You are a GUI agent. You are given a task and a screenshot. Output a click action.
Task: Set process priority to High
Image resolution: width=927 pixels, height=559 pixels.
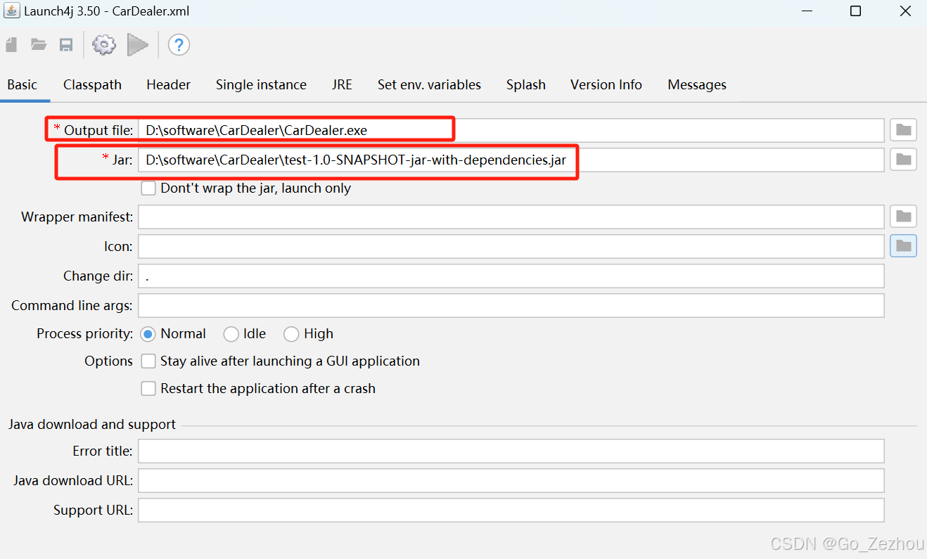click(x=291, y=334)
